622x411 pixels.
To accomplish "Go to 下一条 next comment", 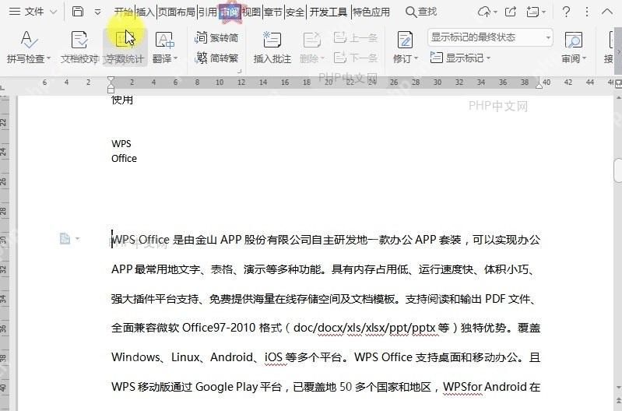I will tap(355, 58).
